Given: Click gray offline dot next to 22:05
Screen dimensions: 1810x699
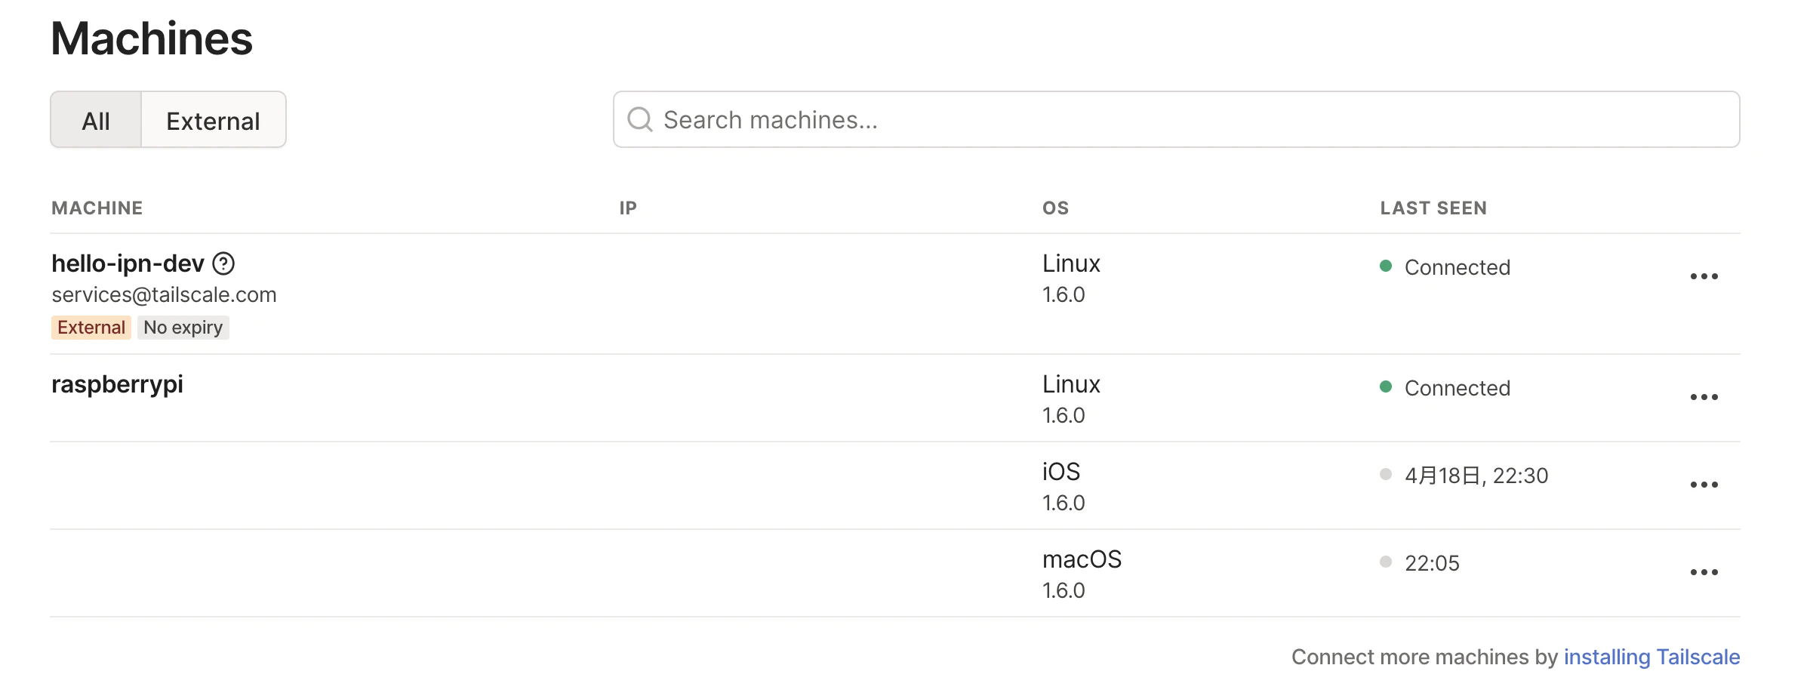Looking at the screenshot, I should [1386, 562].
